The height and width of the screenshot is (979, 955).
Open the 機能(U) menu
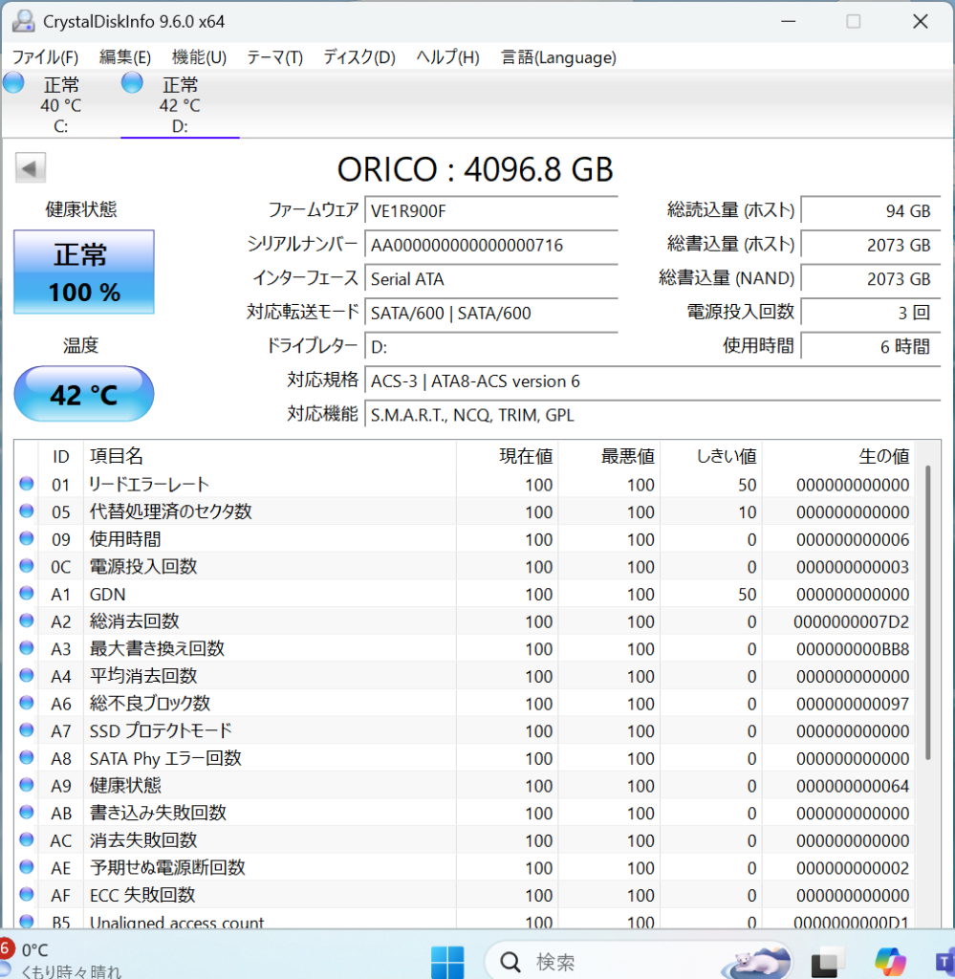(x=199, y=57)
